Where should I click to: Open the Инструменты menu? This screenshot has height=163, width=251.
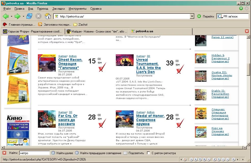point(77,9)
